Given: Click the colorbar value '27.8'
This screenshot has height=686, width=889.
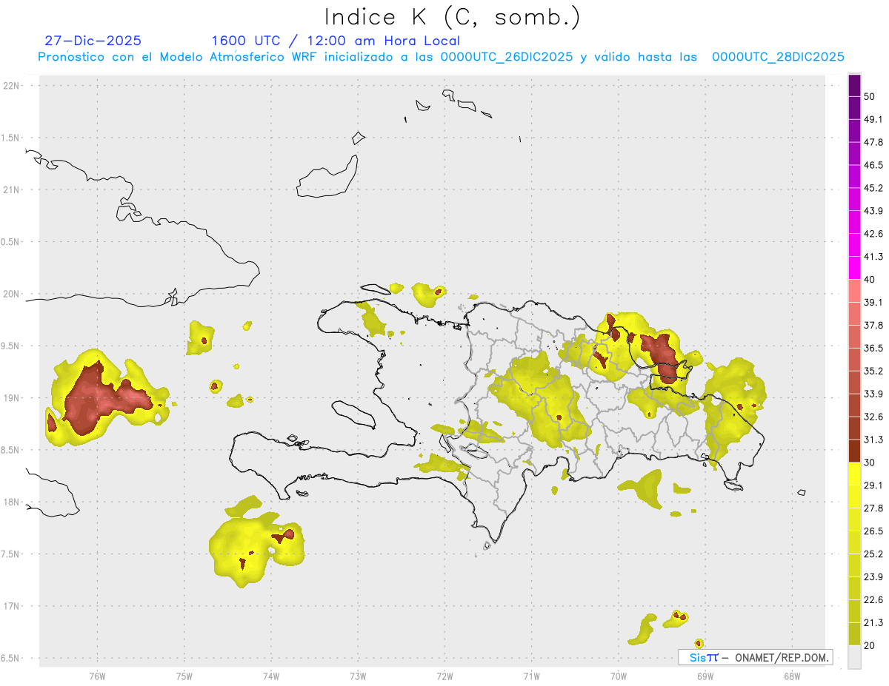Looking at the screenshot, I should tap(873, 508).
